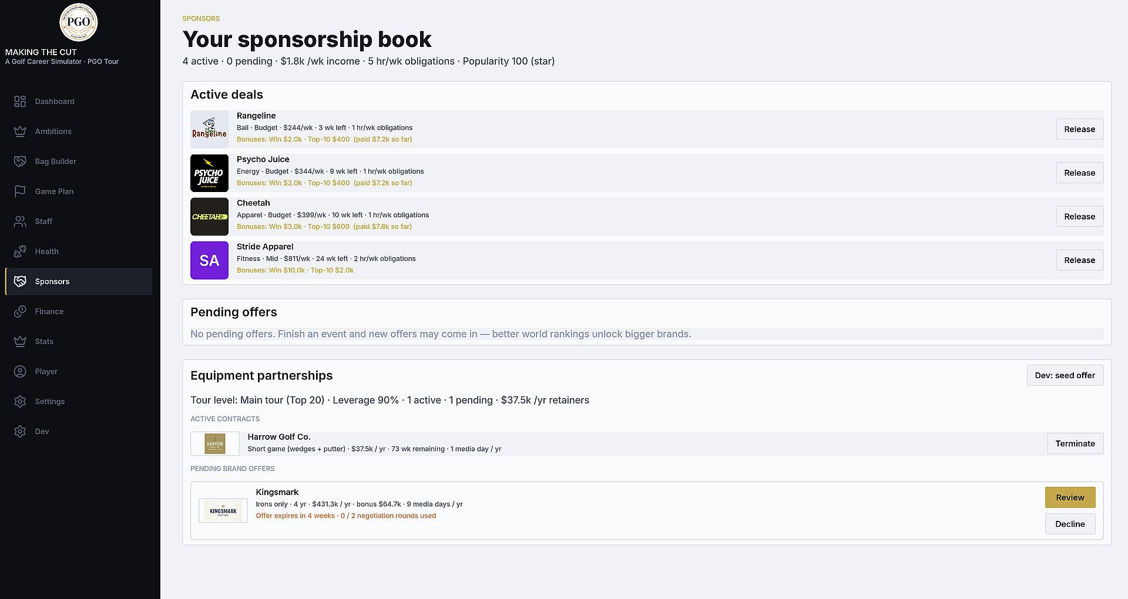Click the Rangeline deal name
This screenshot has height=599, width=1128.
tap(256, 116)
